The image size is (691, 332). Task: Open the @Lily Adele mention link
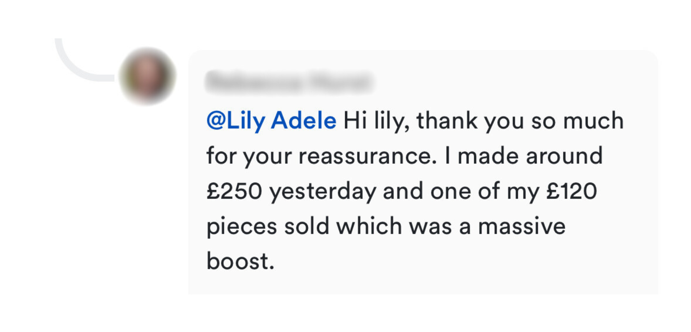click(x=271, y=121)
